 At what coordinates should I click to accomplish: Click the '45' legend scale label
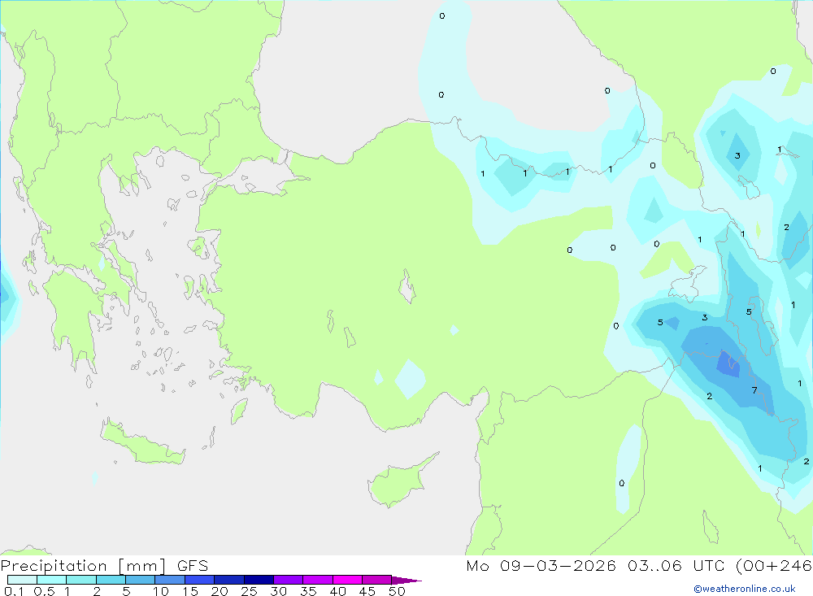pyautogui.click(x=367, y=591)
